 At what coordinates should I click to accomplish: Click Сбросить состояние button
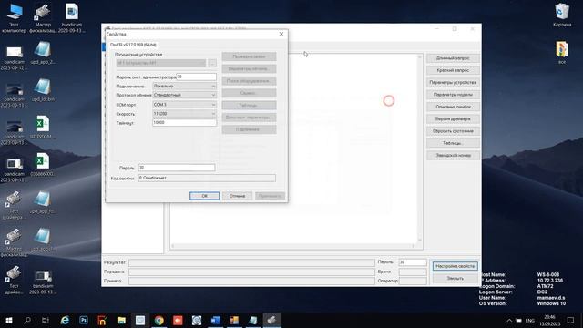coord(453,131)
